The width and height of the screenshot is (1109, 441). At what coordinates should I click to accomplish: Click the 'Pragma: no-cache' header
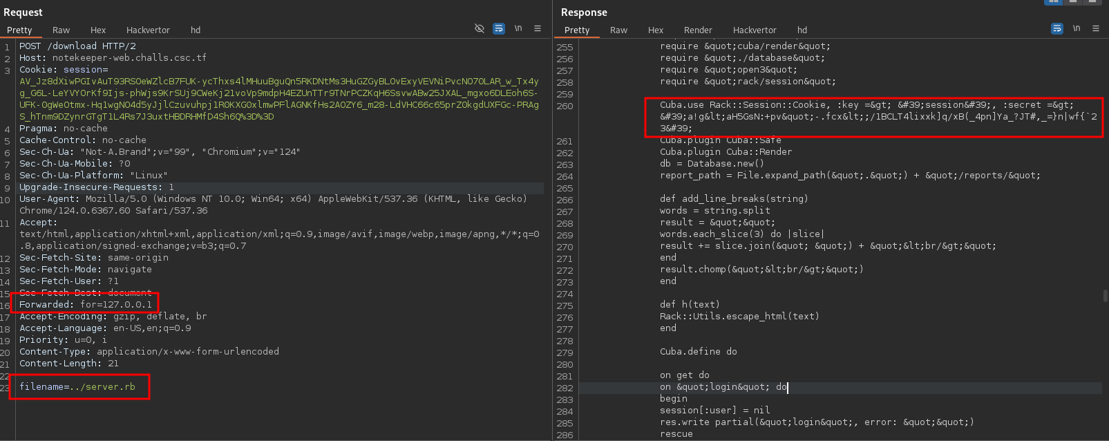(x=64, y=129)
